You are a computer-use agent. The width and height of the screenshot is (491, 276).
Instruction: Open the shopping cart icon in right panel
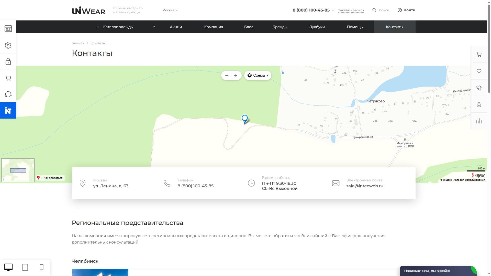(479, 54)
